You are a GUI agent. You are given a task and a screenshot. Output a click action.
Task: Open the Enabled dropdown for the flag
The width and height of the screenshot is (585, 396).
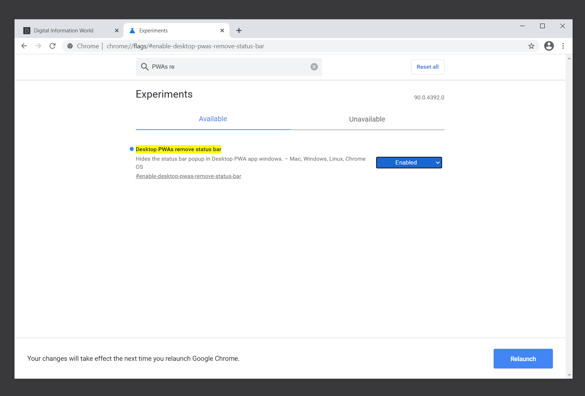[x=409, y=162]
